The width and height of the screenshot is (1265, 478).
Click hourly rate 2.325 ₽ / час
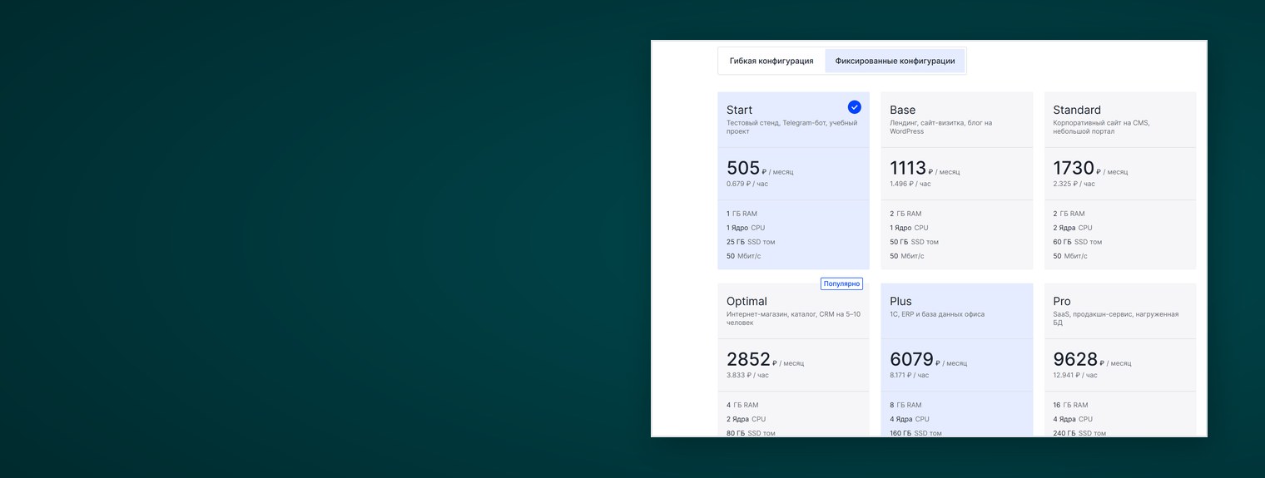(1074, 184)
